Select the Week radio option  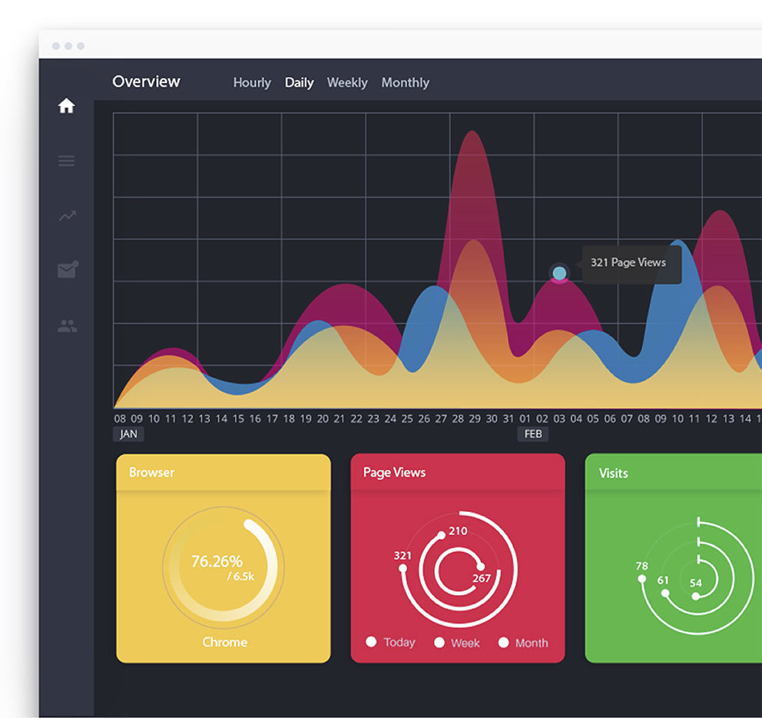[439, 643]
